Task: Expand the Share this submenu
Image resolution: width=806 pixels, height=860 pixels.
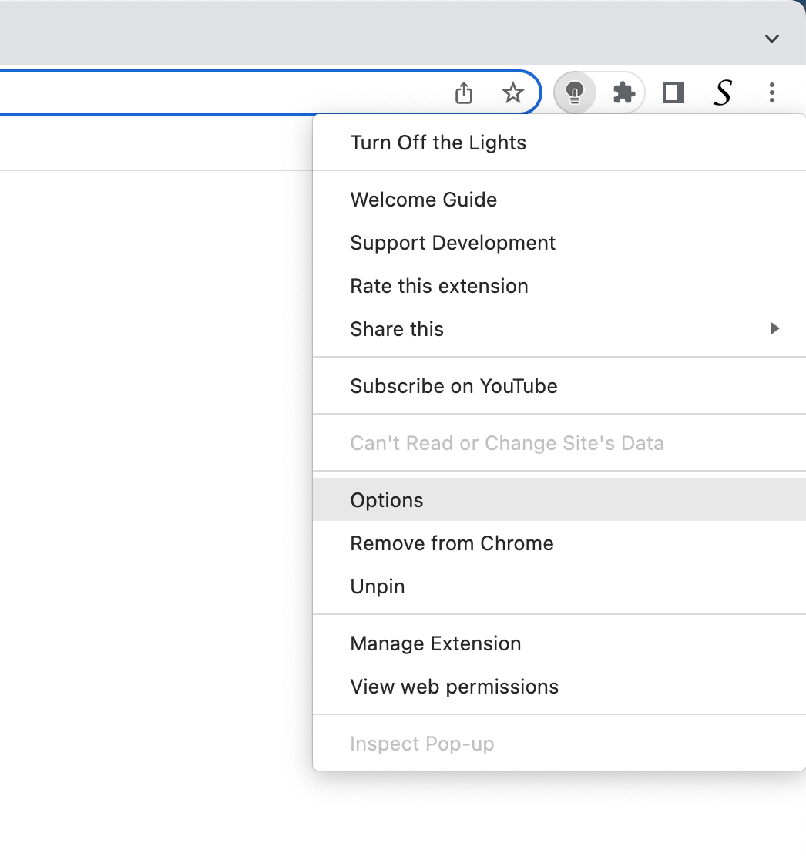Action: pos(397,328)
